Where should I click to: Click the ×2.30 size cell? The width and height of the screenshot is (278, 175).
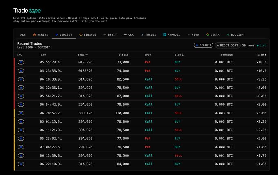tap(261, 121)
